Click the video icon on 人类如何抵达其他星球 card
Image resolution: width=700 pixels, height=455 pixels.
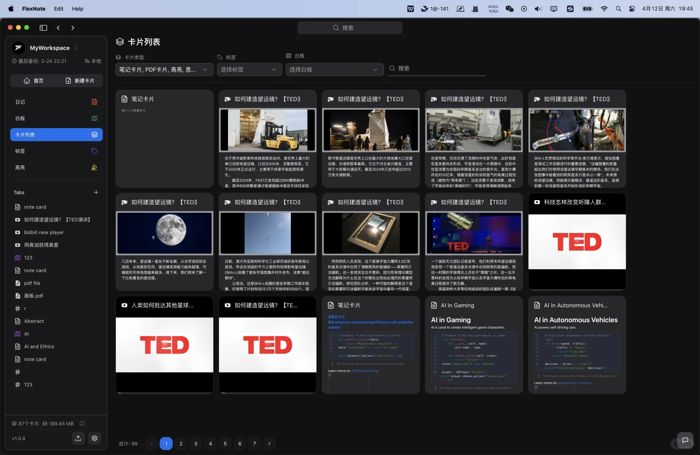[124, 305]
